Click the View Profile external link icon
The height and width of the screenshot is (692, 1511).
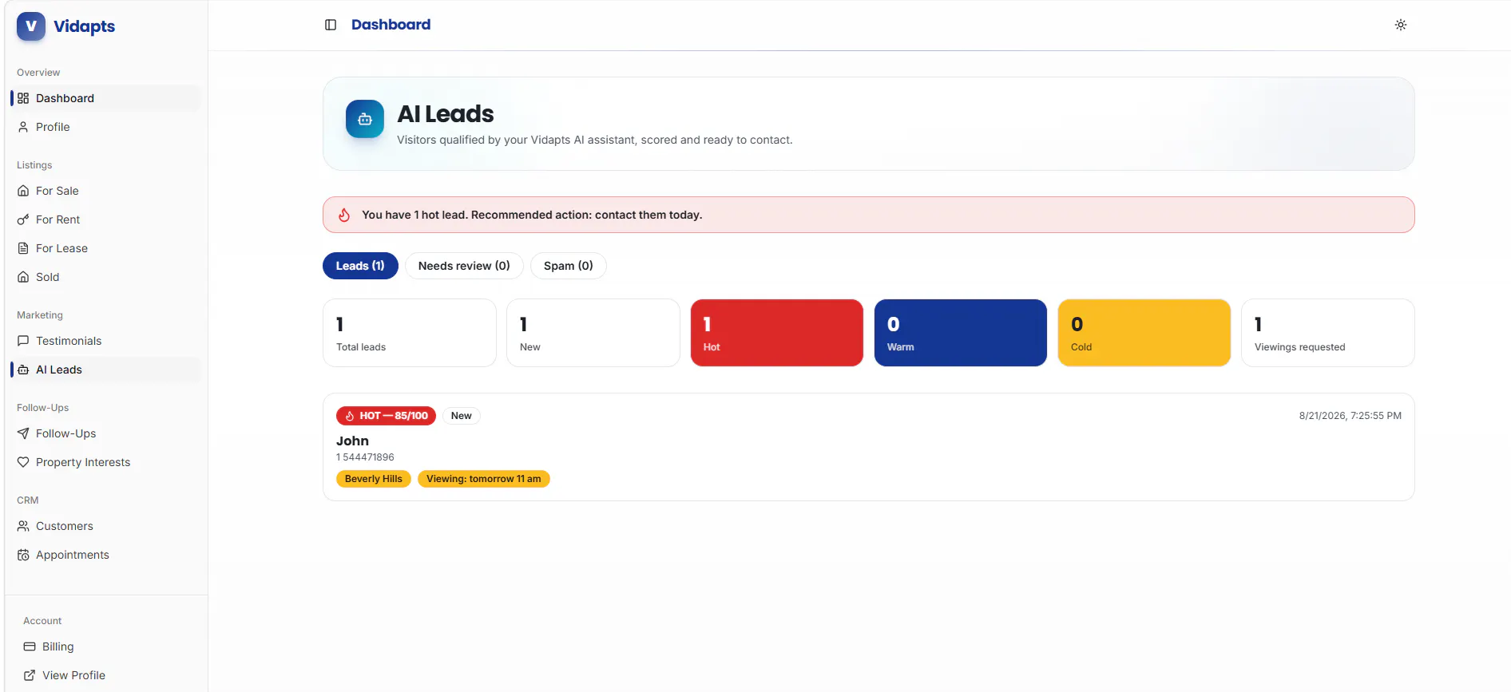click(x=30, y=675)
